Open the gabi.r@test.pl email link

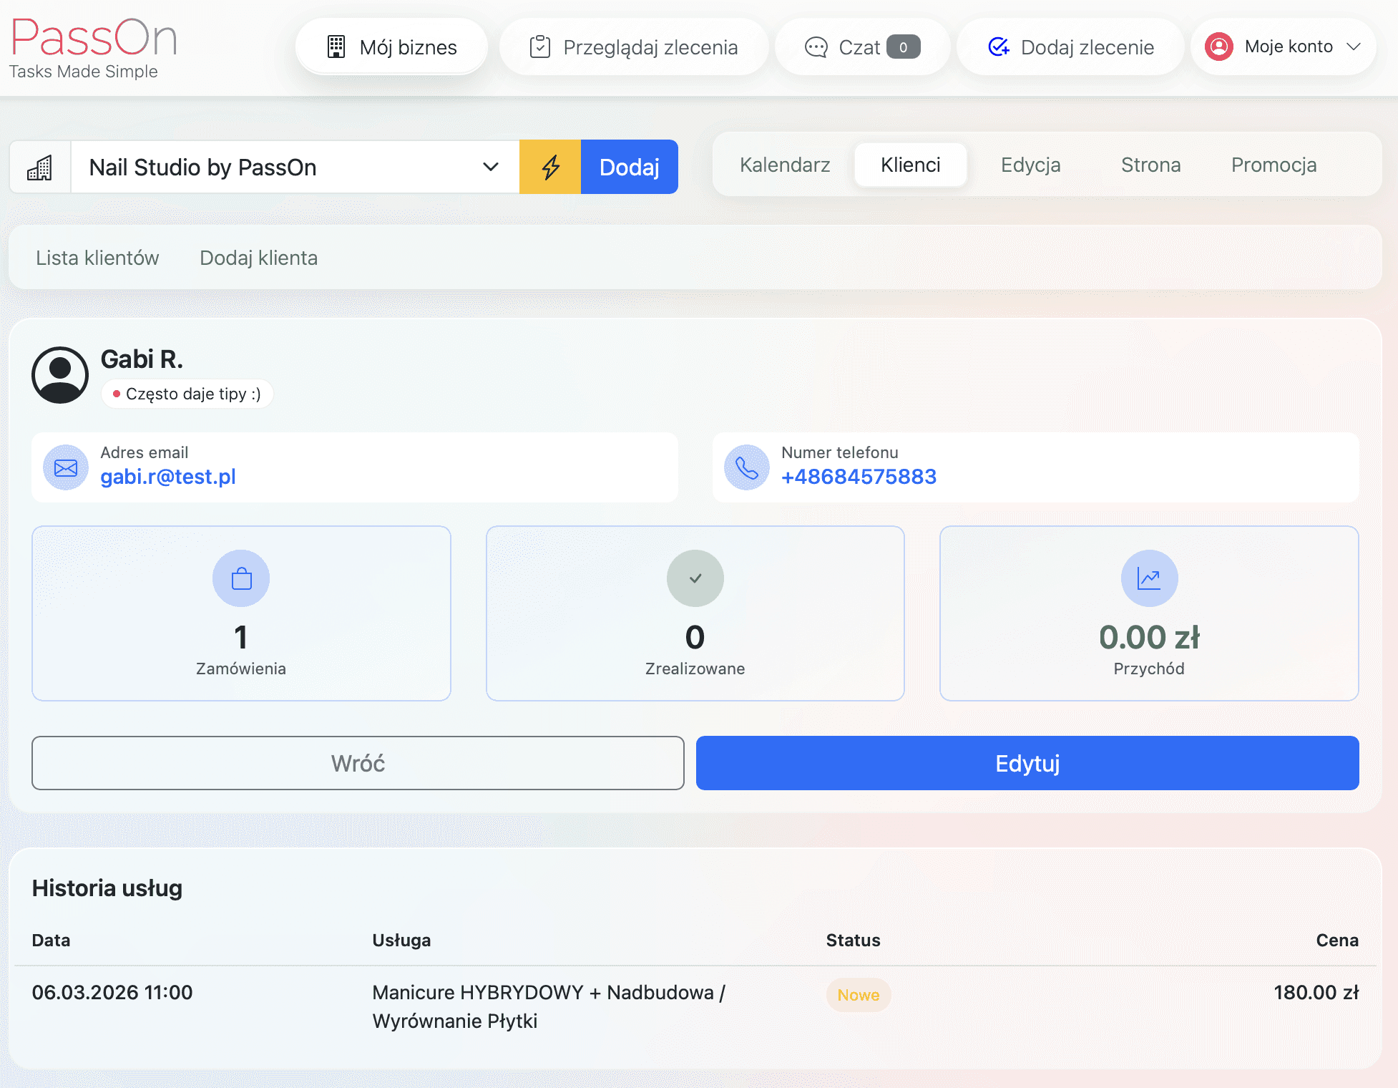[168, 477]
